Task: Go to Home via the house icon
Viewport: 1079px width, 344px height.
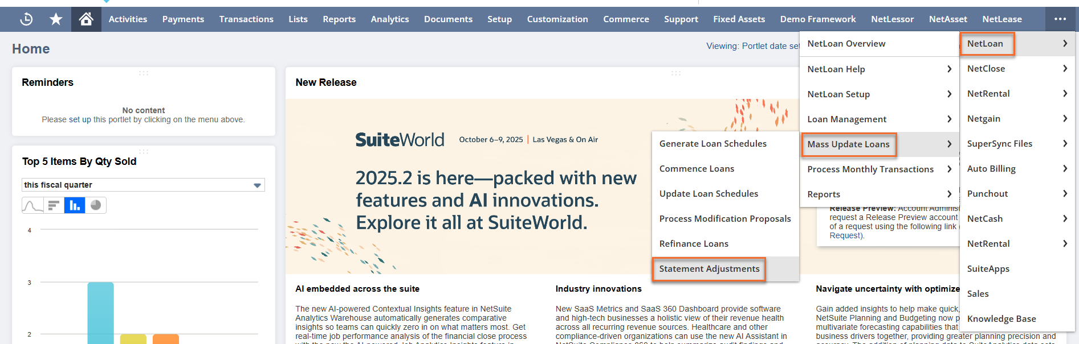Action: point(86,19)
